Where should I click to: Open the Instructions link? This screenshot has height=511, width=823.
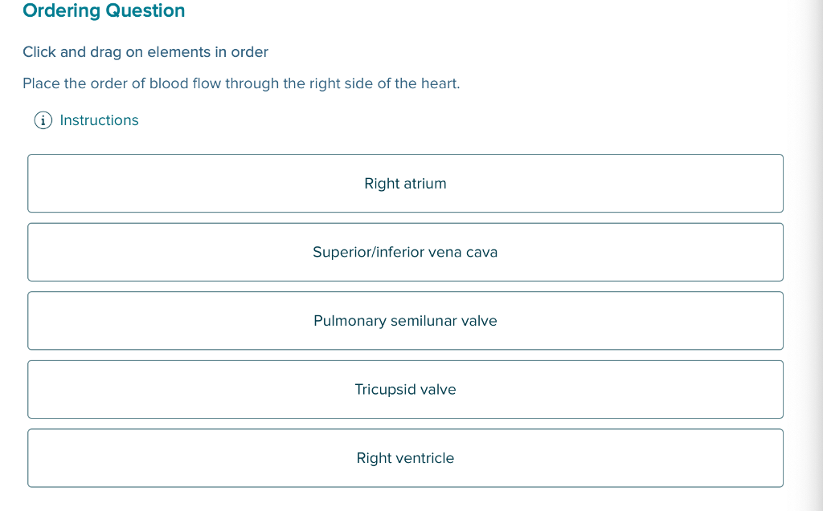pos(99,120)
